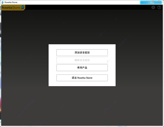Viewport: 164px width, 127px height.
Task: Minimize the Rosetta Stone window
Action: tap(149, 2)
